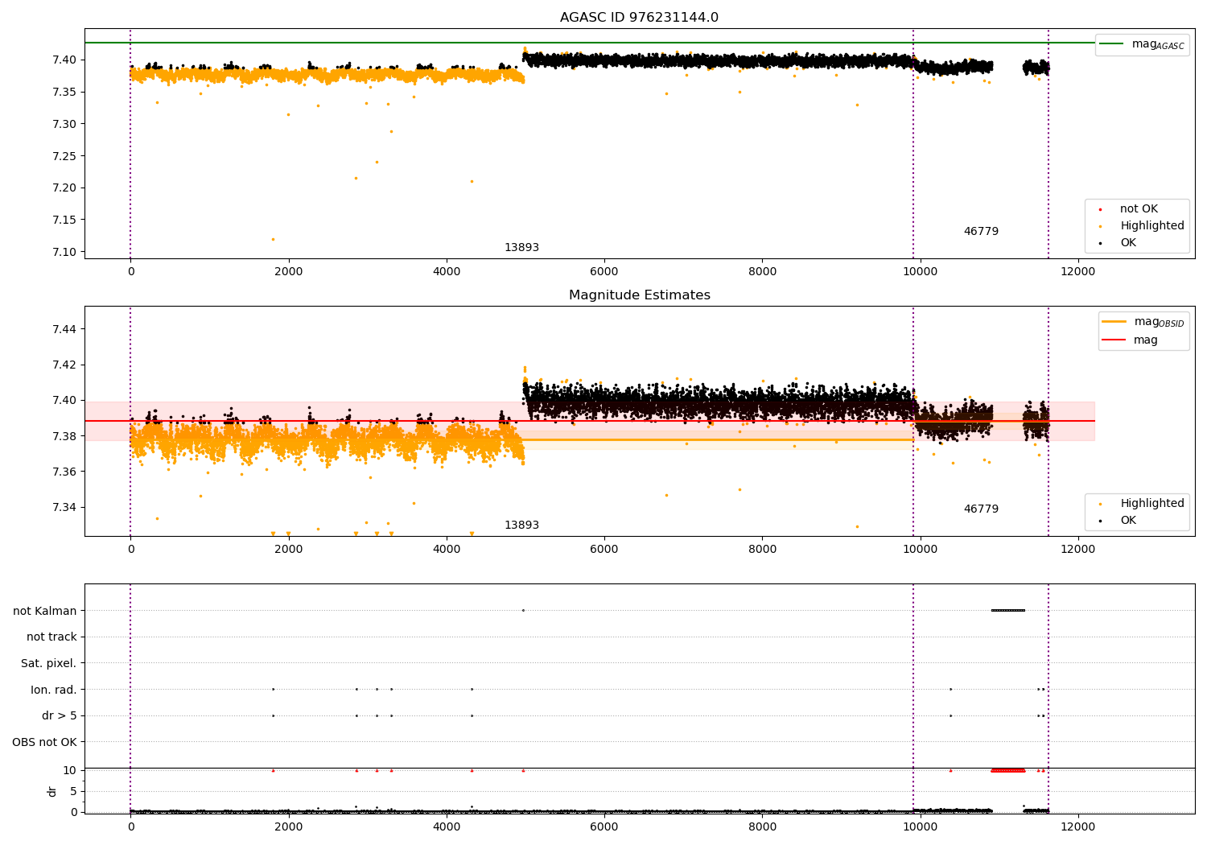Click the 'Highlighted' legend entry in top plot

point(1152,226)
